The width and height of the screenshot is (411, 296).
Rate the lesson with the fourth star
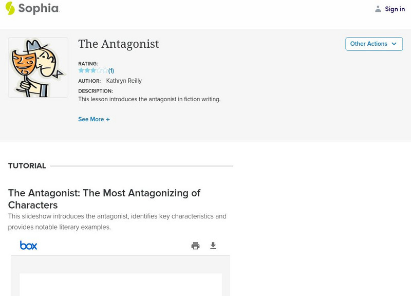99,70
